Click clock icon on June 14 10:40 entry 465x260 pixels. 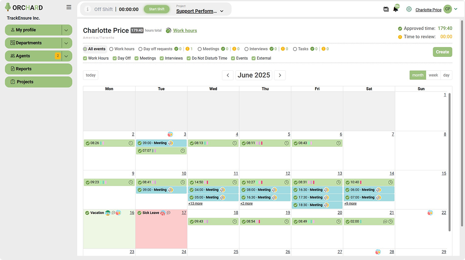click(390, 182)
